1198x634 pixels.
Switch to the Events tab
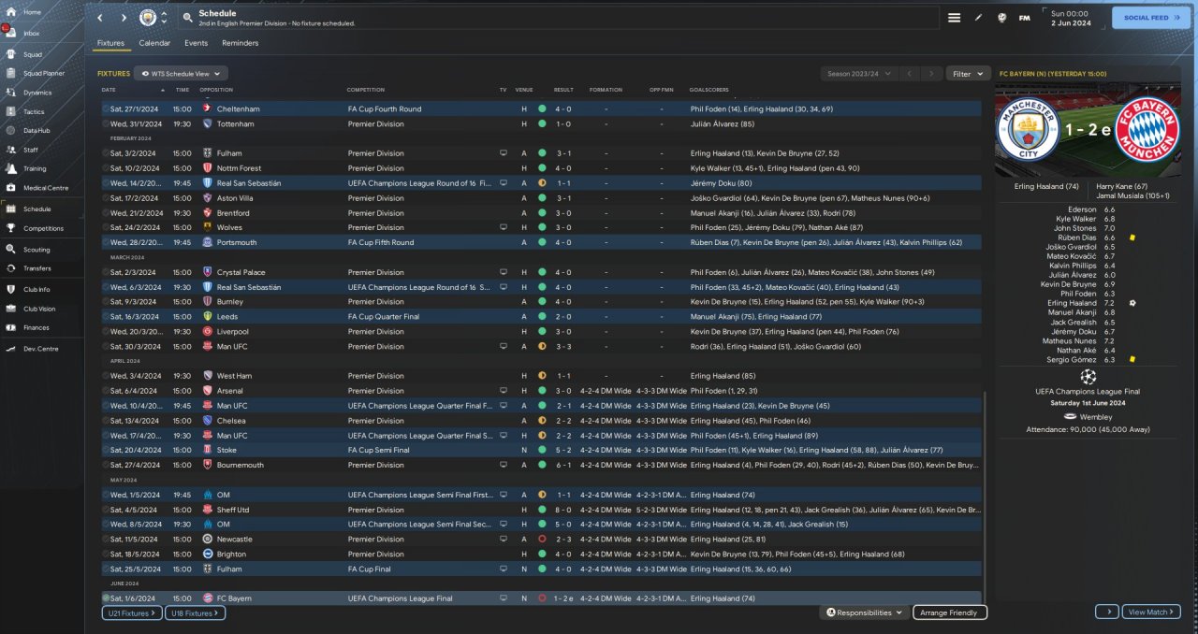(x=196, y=43)
